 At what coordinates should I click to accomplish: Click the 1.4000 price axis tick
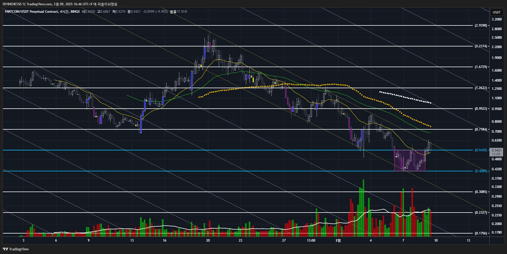(x=497, y=80)
